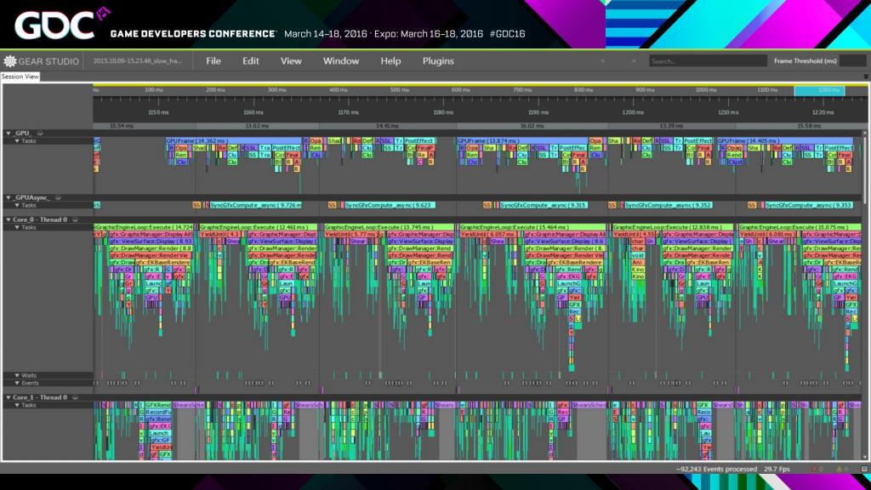Click the round icon beside Core_1 - Thread 0
Screen dimensions: 871x490
coord(74,397)
